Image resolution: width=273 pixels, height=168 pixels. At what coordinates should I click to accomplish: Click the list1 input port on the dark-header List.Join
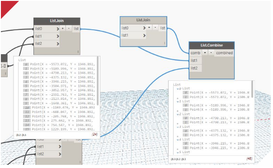(47, 36)
